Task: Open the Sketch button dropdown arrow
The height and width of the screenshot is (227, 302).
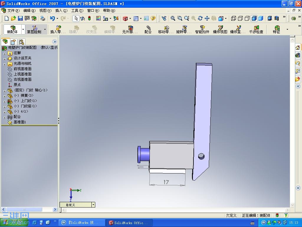Action: [x=45, y=29]
